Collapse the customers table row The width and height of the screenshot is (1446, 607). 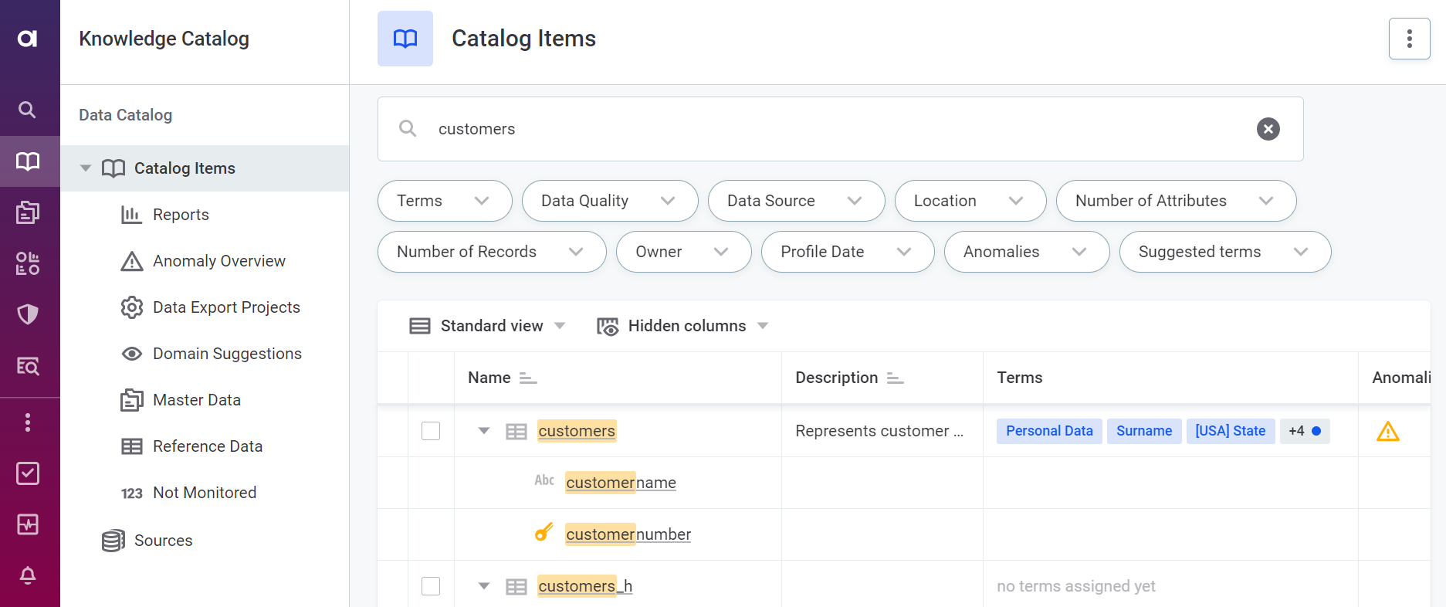484,431
